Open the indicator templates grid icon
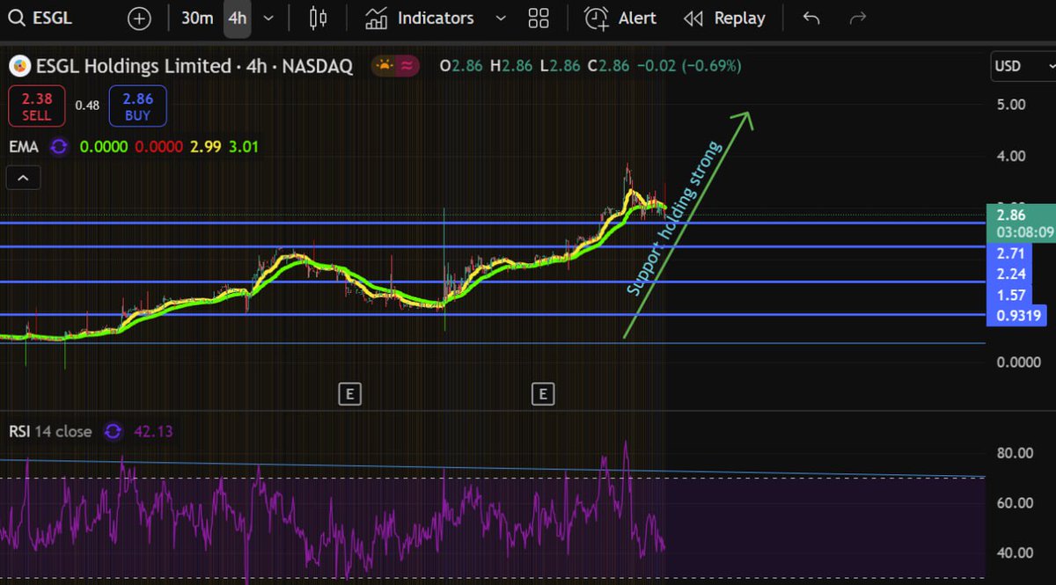 (x=539, y=18)
